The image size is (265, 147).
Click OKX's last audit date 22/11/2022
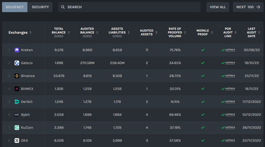(252, 140)
